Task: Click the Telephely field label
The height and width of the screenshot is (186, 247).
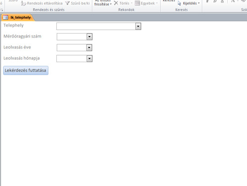Action: coord(13,25)
